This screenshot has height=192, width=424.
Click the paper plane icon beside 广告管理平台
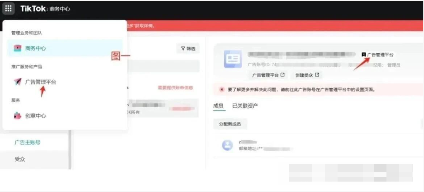[18, 82]
